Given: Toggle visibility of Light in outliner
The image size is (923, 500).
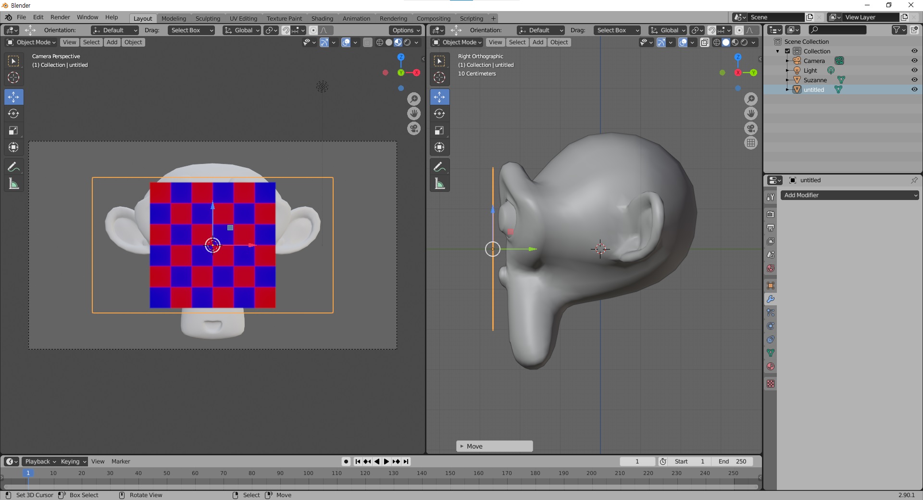Looking at the screenshot, I should point(914,70).
